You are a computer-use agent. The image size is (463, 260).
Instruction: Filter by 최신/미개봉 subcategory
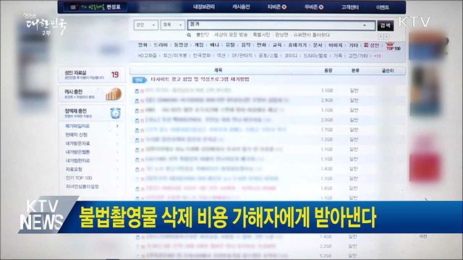pyautogui.click(x=175, y=56)
